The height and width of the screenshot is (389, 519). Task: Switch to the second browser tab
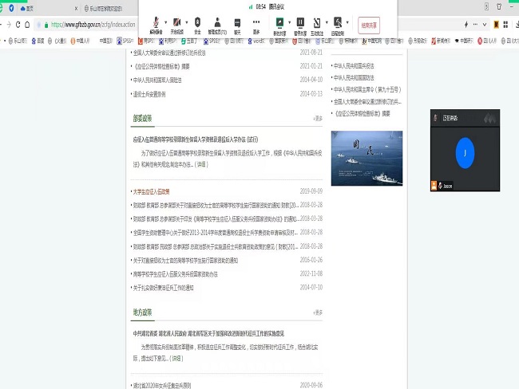[x=103, y=9]
